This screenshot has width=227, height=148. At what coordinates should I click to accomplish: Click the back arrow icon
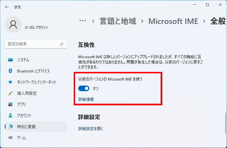tap(7, 7)
